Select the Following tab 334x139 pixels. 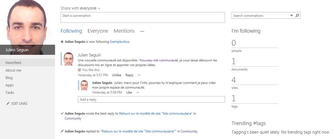[71, 31]
